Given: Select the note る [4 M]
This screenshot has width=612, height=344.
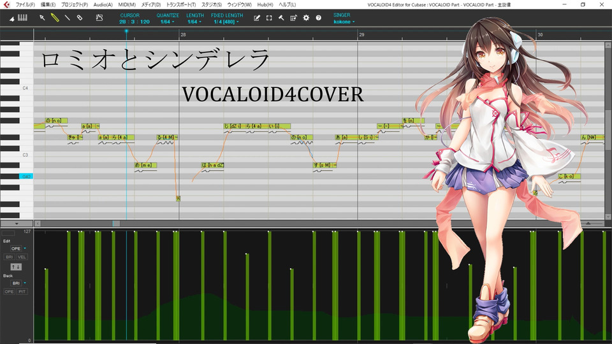Looking at the screenshot, I should [167, 138].
